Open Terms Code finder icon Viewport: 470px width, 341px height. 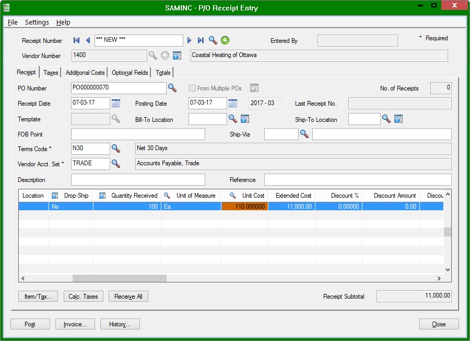coord(116,149)
